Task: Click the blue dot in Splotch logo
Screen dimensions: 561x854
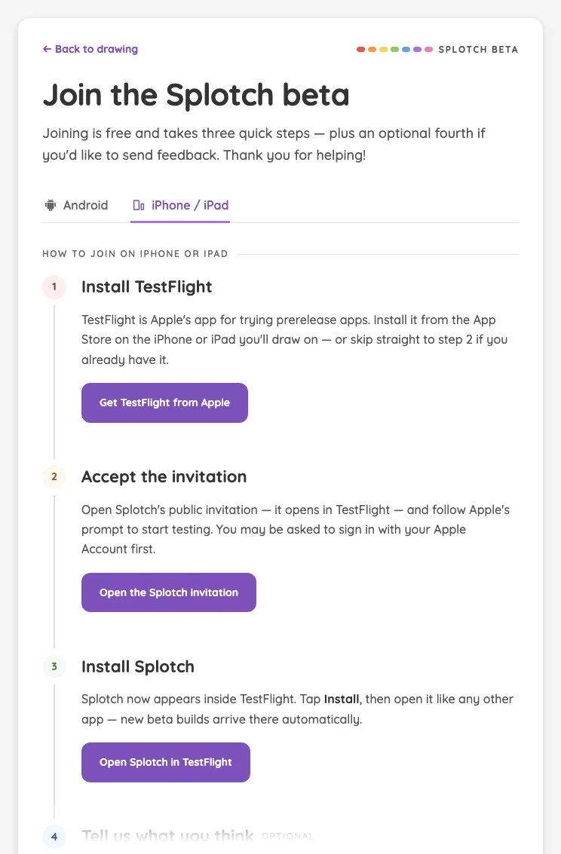Action: [406, 50]
